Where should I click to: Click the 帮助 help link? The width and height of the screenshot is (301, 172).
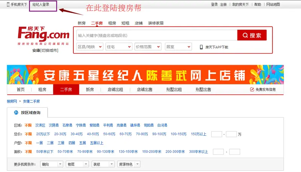pos(258,4)
